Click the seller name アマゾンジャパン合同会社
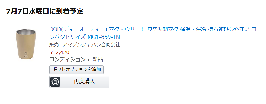266x104 pixels. coord(91,45)
